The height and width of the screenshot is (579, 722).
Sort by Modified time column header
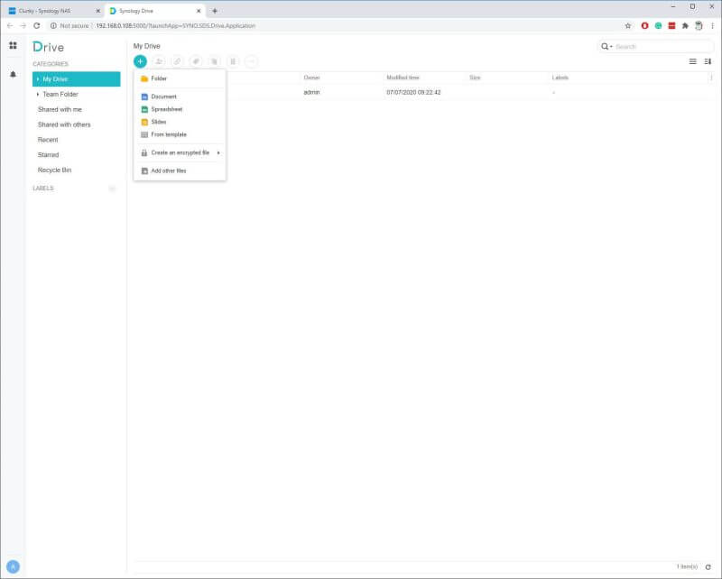403,78
